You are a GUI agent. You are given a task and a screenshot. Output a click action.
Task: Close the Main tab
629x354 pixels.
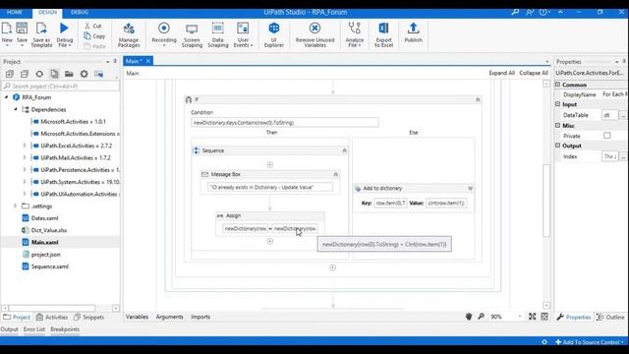coord(148,61)
